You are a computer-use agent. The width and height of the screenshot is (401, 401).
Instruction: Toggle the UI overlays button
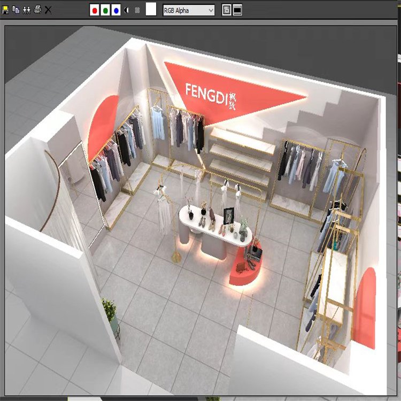[x=226, y=10]
